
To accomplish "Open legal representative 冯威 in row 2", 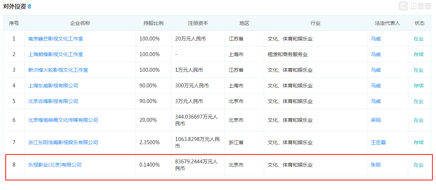I will (x=376, y=54).
